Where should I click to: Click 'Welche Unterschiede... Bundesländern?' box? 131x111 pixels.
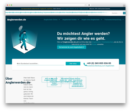[x=78, y=82]
